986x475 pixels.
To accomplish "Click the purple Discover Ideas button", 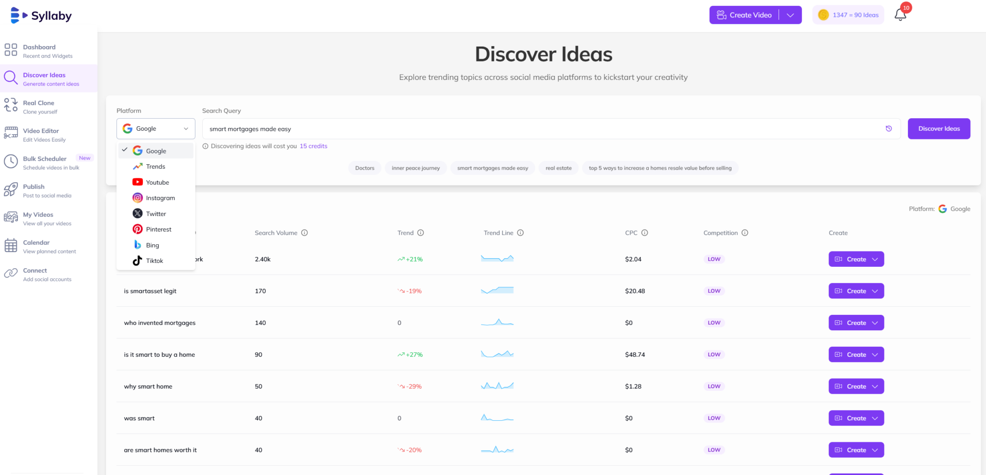I will click(938, 128).
